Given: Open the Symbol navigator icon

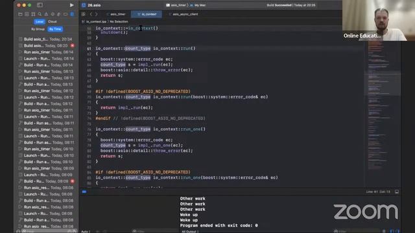Looking at the screenshot, I should tap(33, 14).
